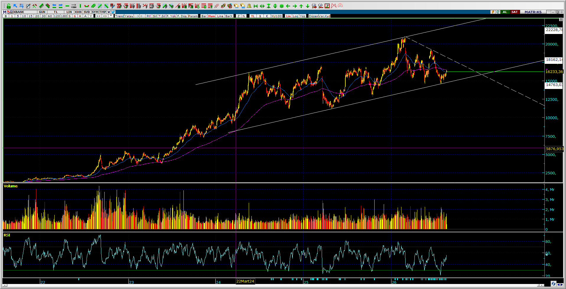Click the Y.ISIN arrow ray tool
The height and width of the screenshot is (289, 566).
coord(74,6)
